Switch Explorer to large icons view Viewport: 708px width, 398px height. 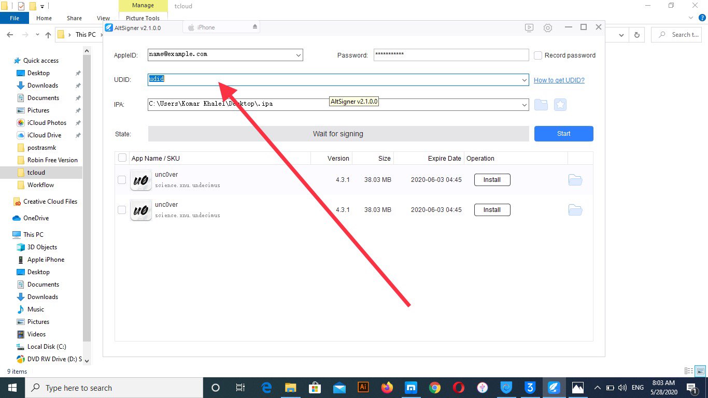pyautogui.click(x=701, y=371)
